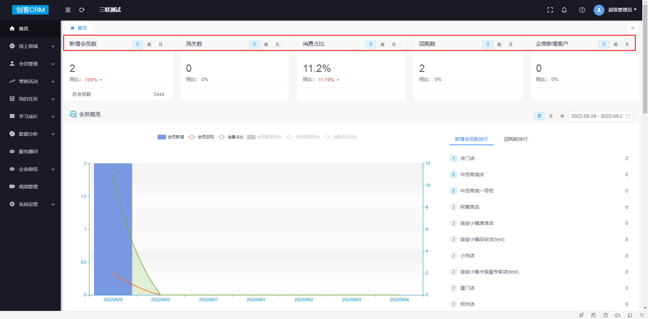Switch 流失数 card to 月 view
Viewport: 648px width, 319px height.
277,45
